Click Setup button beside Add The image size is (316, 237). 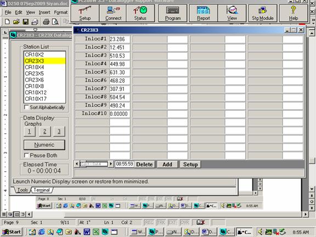point(190,165)
